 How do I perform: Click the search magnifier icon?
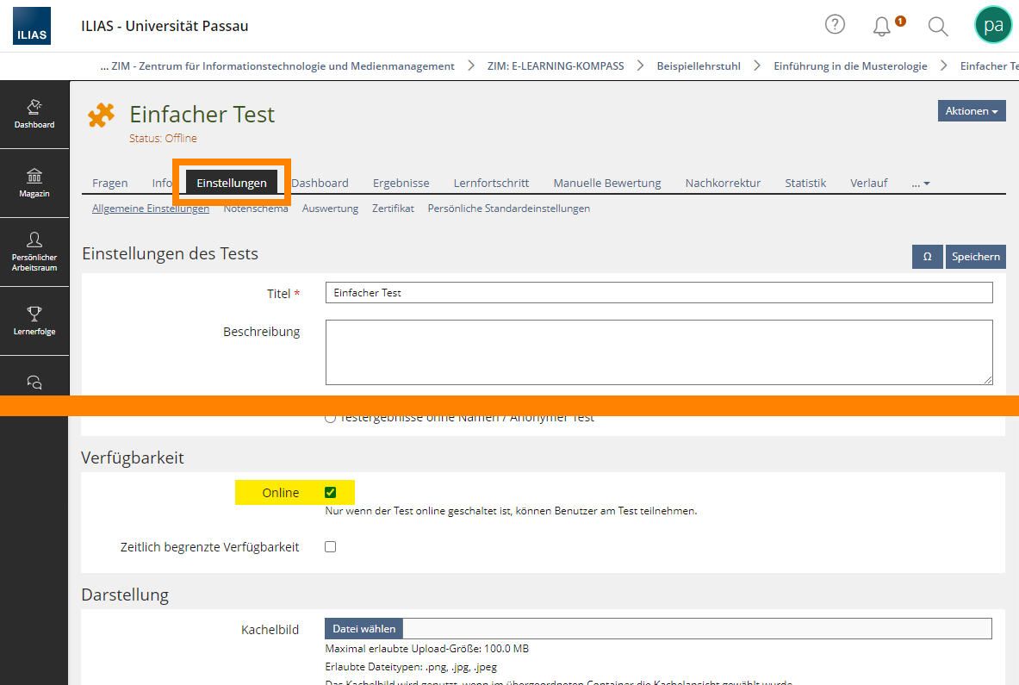point(938,26)
